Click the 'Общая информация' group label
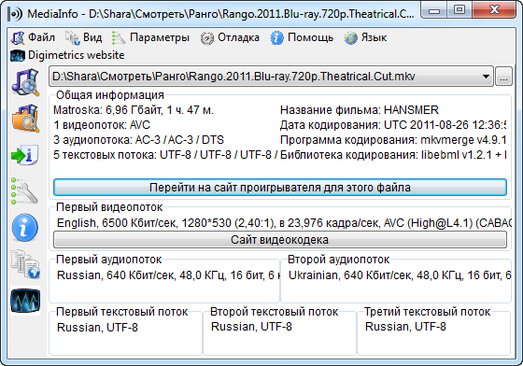 (110, 95)
